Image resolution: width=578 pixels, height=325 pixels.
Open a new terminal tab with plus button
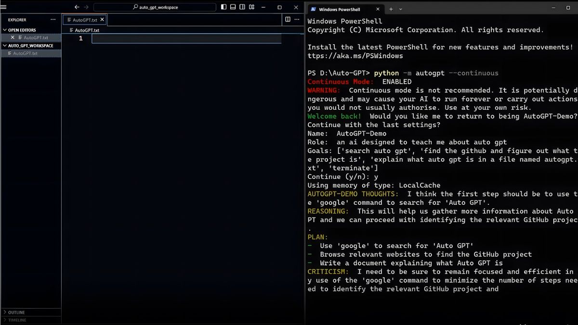391,9
